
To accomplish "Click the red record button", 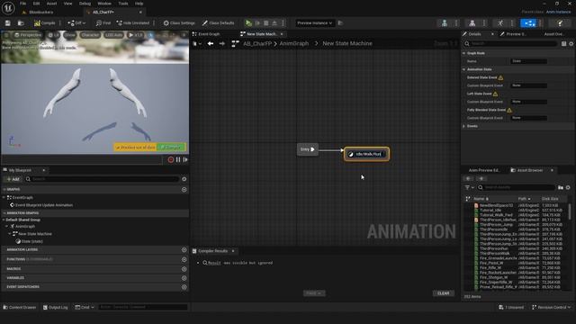I will (170, 160).
